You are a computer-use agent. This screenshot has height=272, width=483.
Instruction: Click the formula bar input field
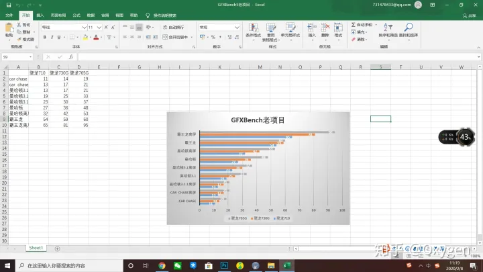tap(276, 56)
